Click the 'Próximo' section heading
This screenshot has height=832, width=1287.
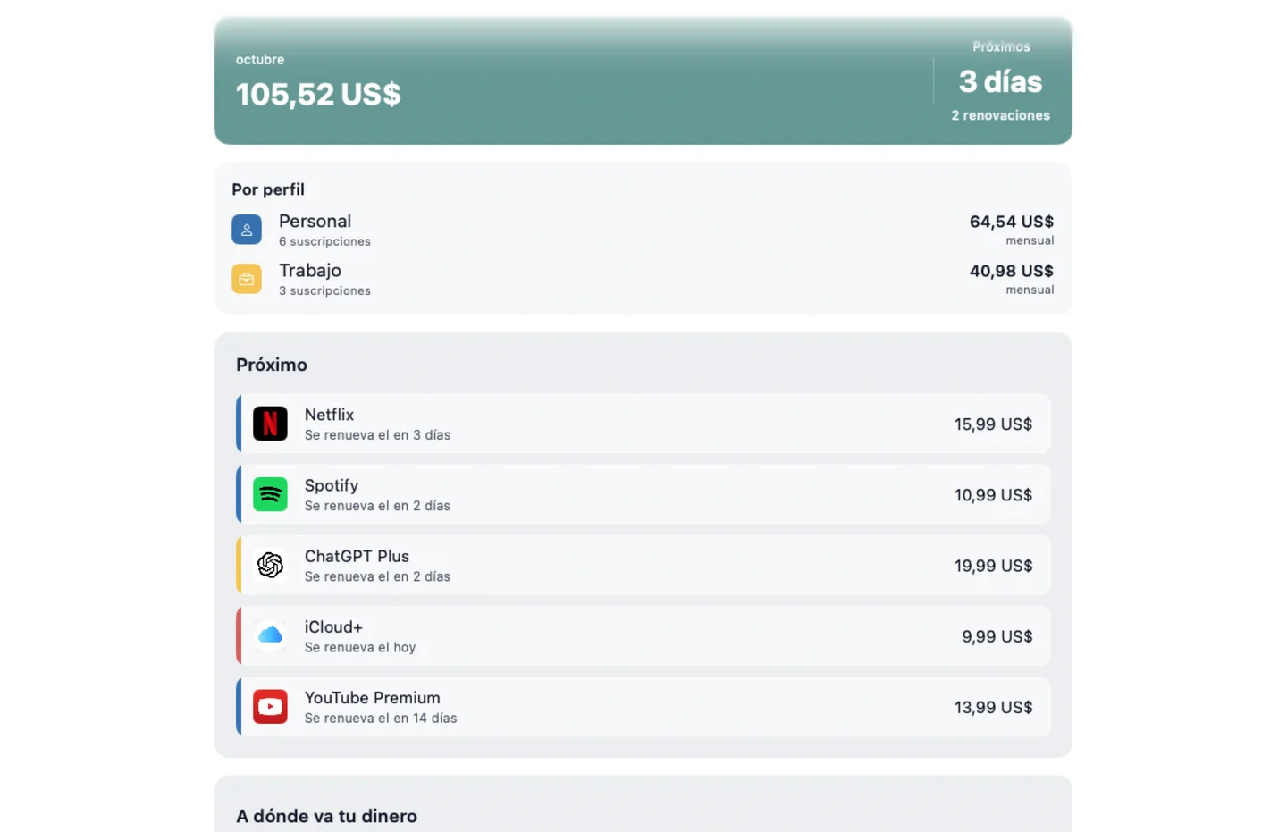pyautogui.click(x=272, y=365)
